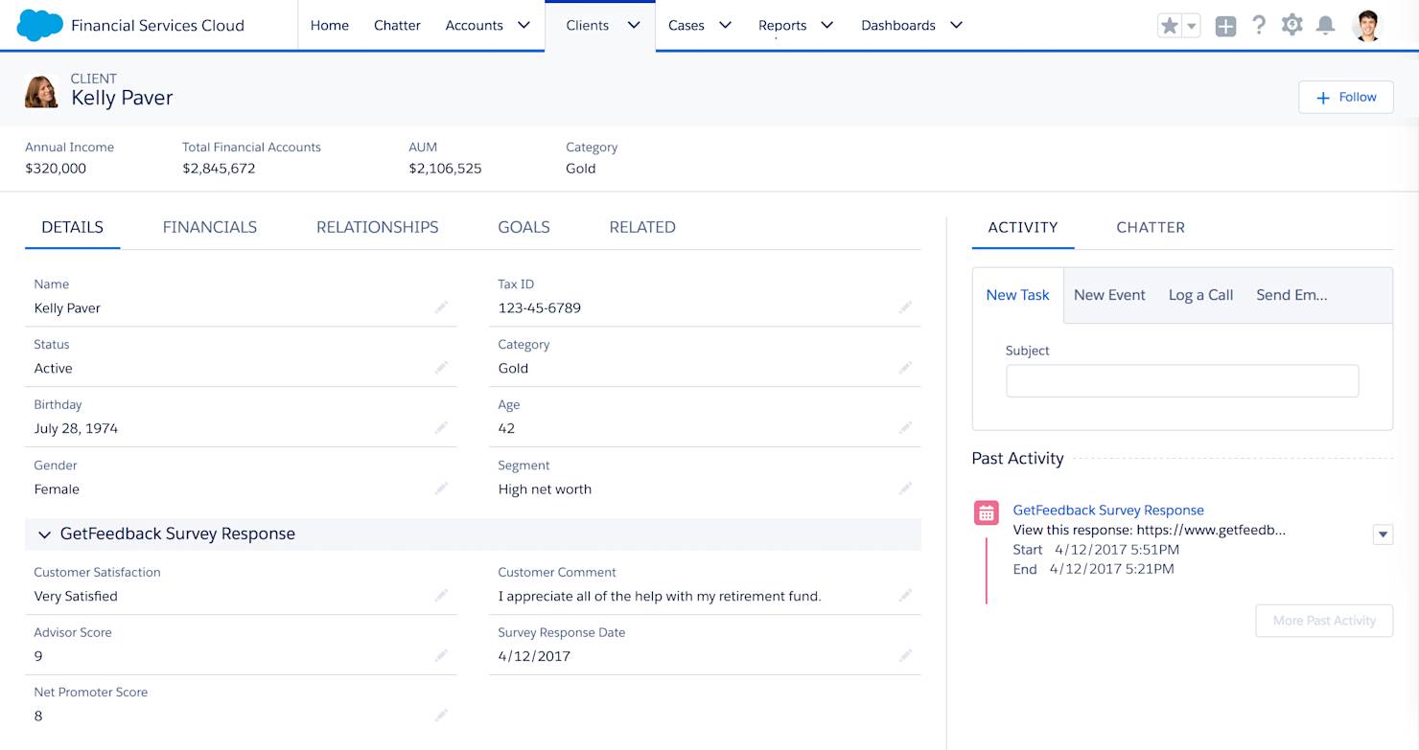The width and height of the screenshot is (1419, 750).
Task: Click the pink event calendar icon
Action: 986,512
